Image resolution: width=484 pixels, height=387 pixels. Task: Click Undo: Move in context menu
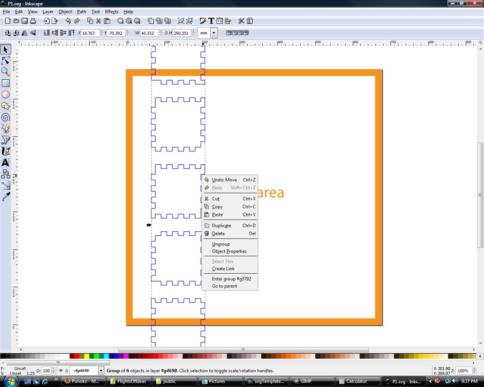(x=230, y=180)
